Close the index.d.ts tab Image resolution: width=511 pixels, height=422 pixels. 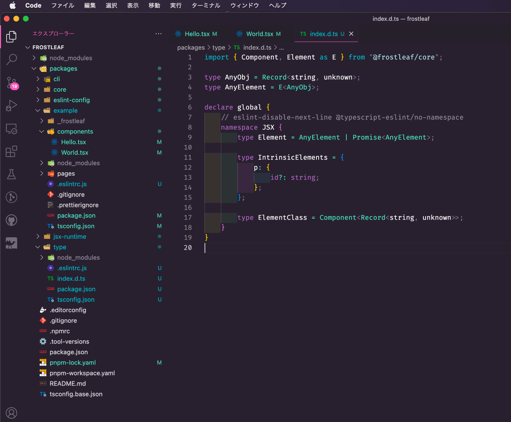pyautogui.click(x=351, y=34)
